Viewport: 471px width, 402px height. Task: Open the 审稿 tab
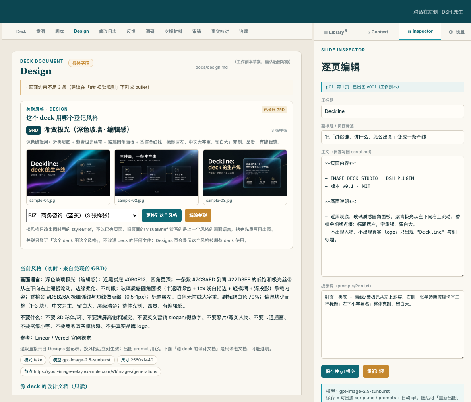click(x=197, y=31)
